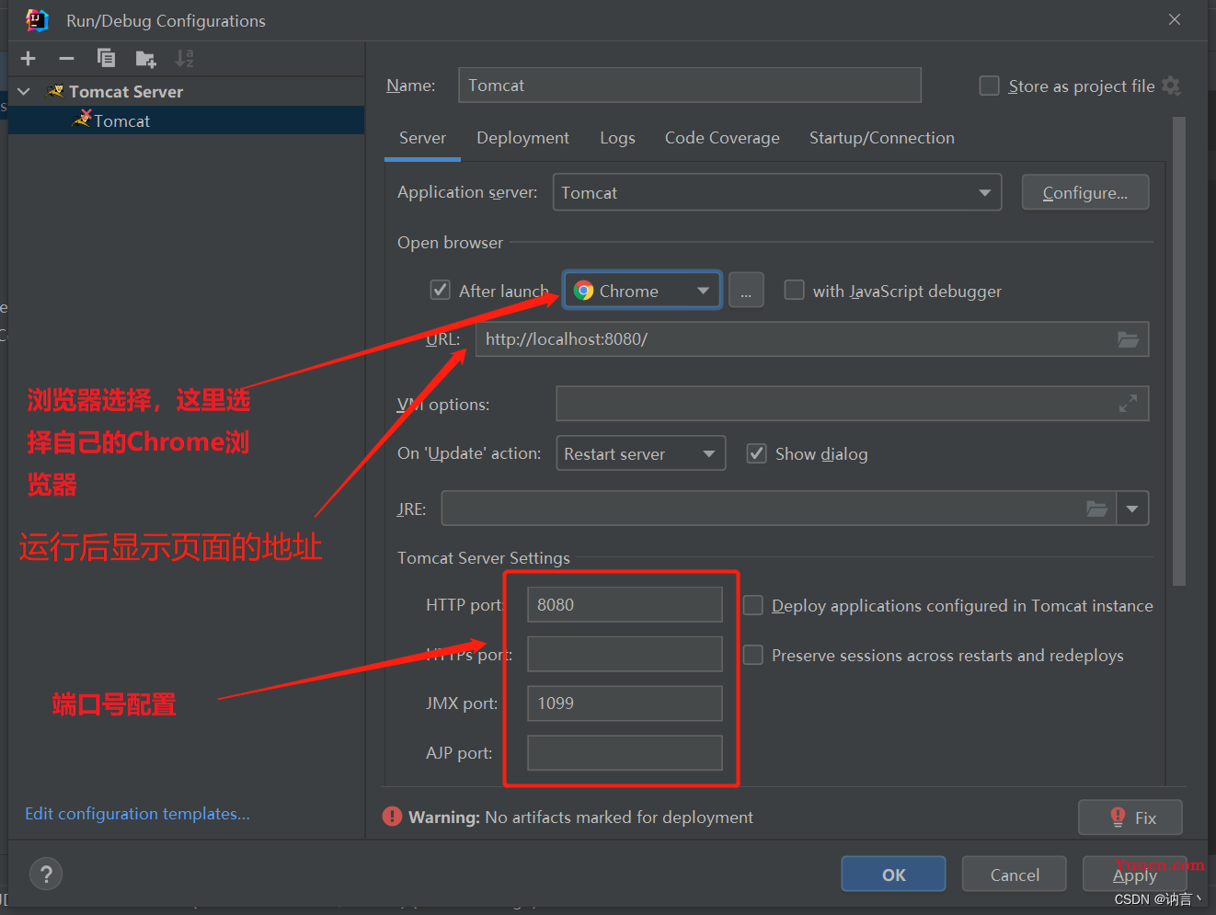Open the Chrome browser dropdown
Screen dimensions: 1216x915
[642, 291]
